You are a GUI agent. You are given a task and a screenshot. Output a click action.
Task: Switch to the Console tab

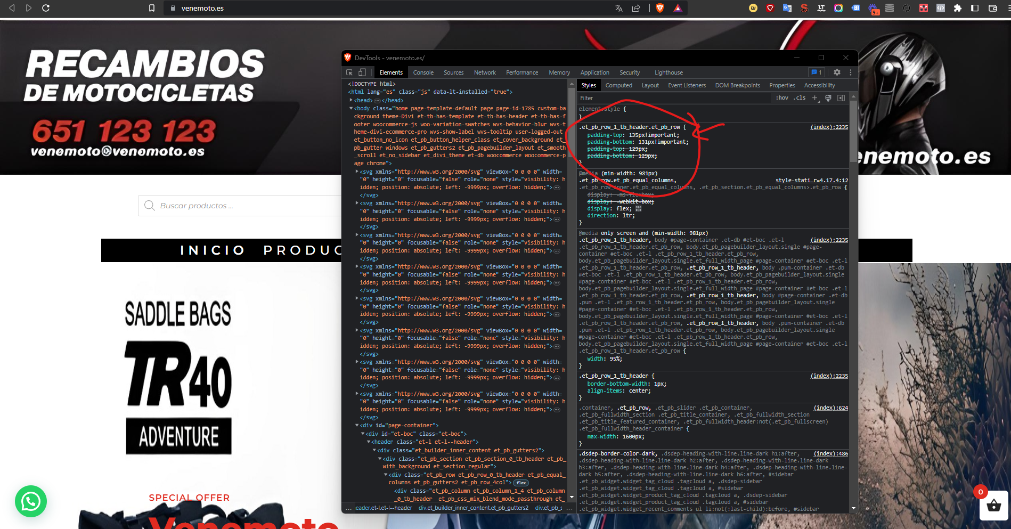coord(423,72)
